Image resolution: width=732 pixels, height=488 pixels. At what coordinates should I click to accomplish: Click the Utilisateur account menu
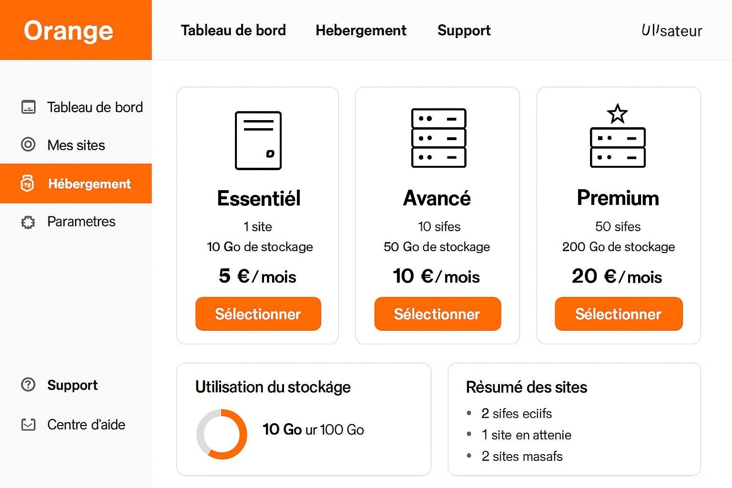(x=671, y=30)
